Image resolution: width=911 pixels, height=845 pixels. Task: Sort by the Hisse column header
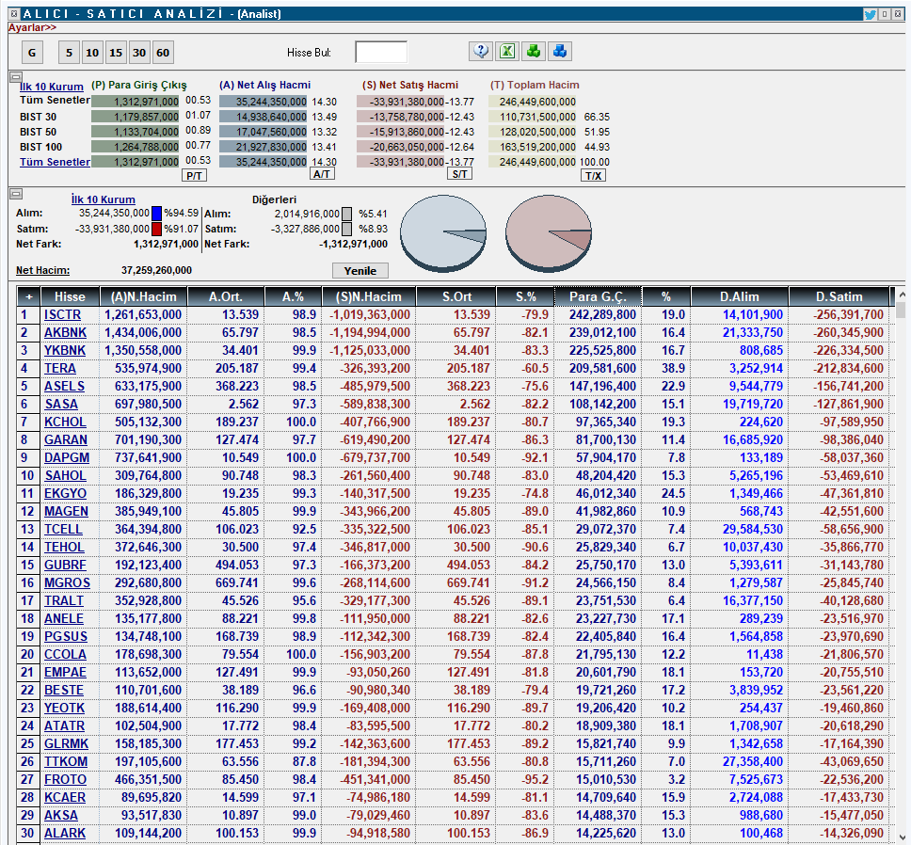coord(71,296)
